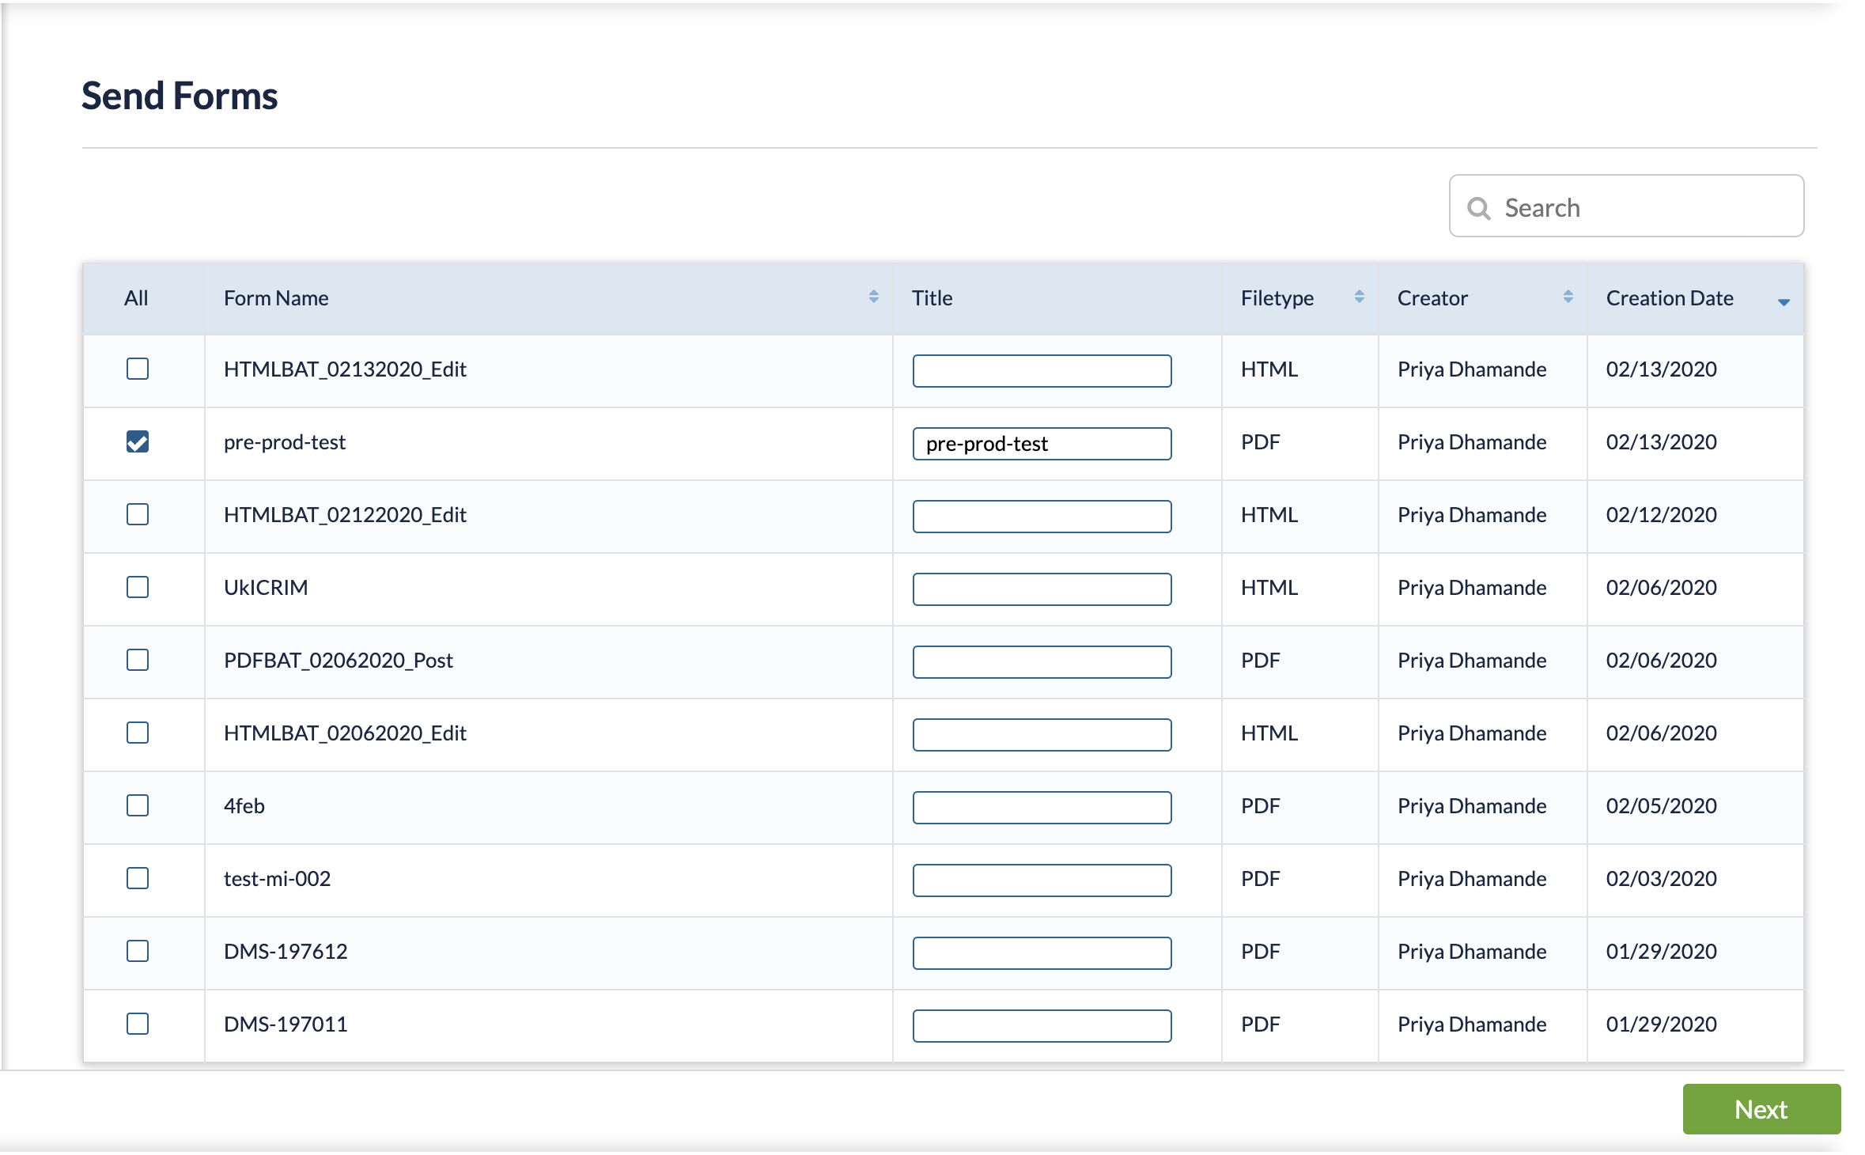Uncheck the pre-prod-test checkbox

[x=138, y=441]
